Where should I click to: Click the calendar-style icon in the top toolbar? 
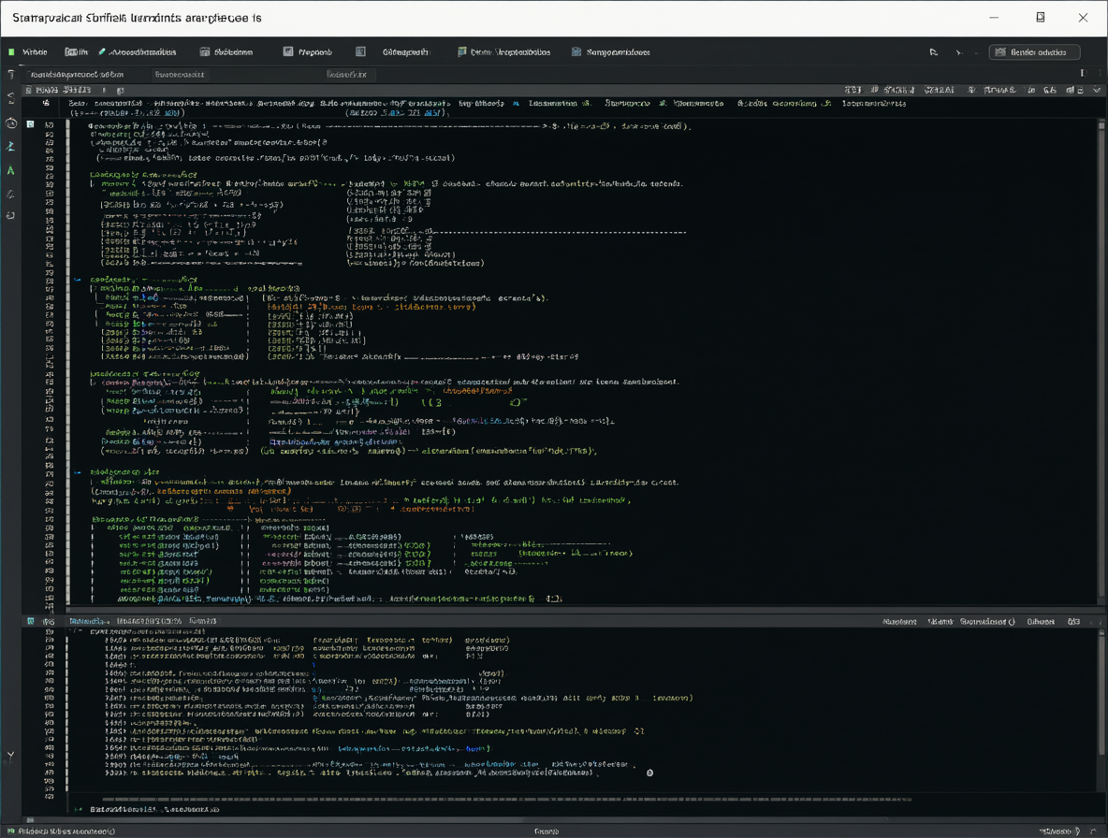(x=205, y=52)
